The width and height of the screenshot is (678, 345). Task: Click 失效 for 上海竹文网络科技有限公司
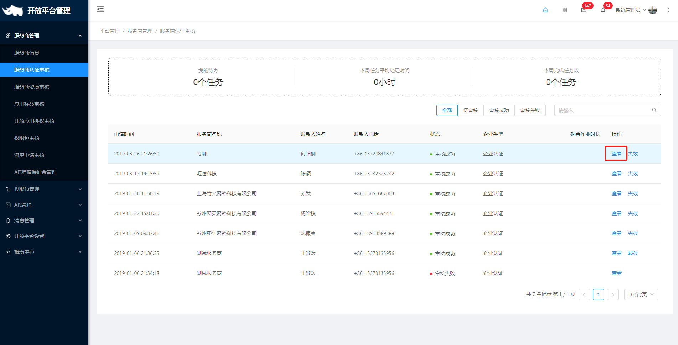click(x=633, y=193)
